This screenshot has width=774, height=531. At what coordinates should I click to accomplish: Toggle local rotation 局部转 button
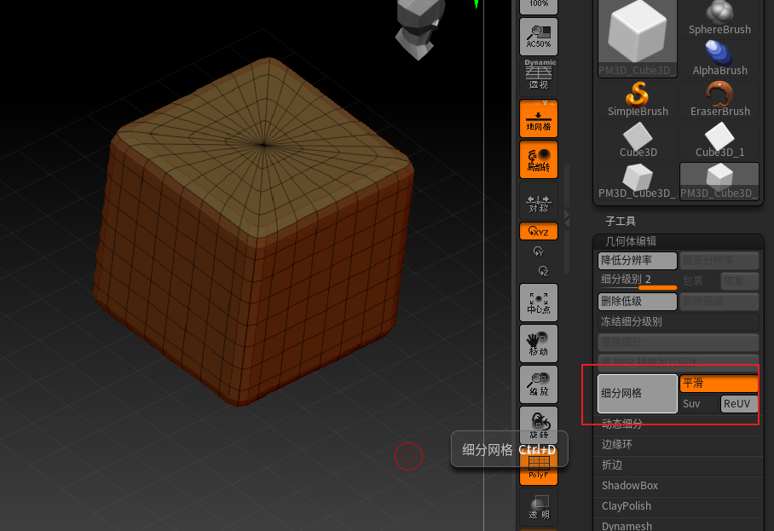[x=539, y=159]
